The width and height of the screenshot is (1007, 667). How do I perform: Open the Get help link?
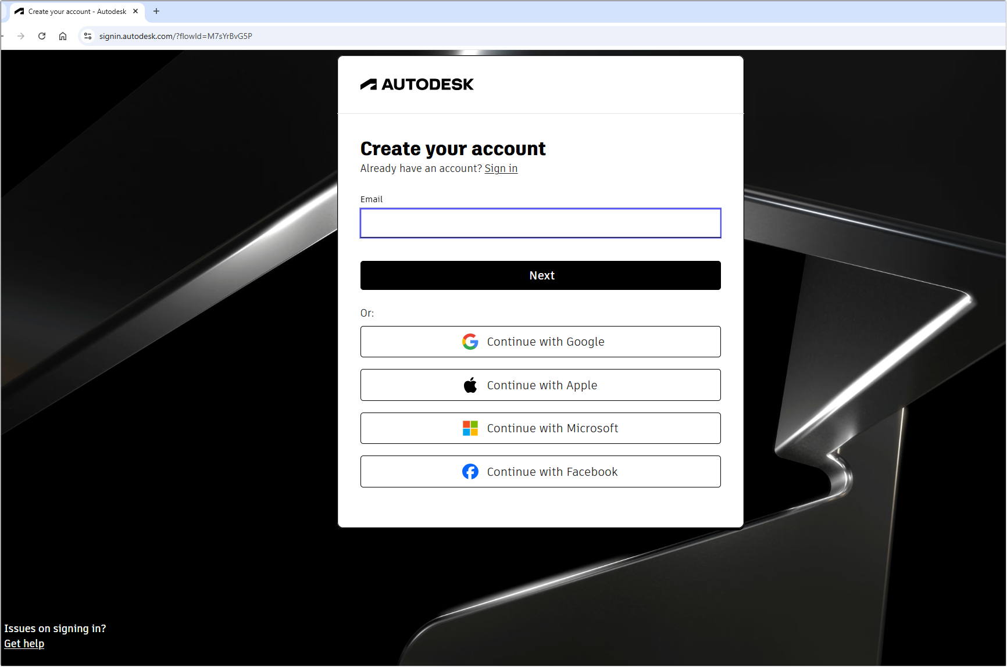24,644
